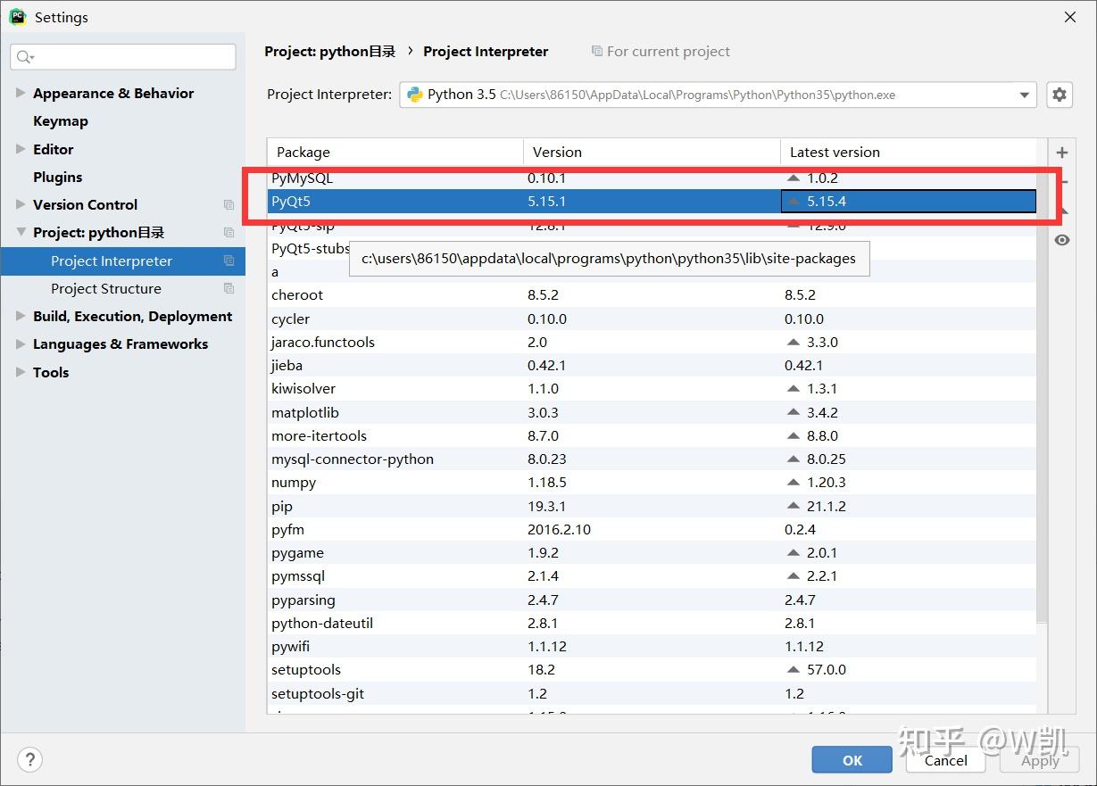
Task: Click the Project Interpreter breadcrumb
Action: coord(486,51)
